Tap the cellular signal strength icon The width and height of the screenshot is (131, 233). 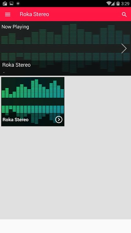click(x=113, y=3)
